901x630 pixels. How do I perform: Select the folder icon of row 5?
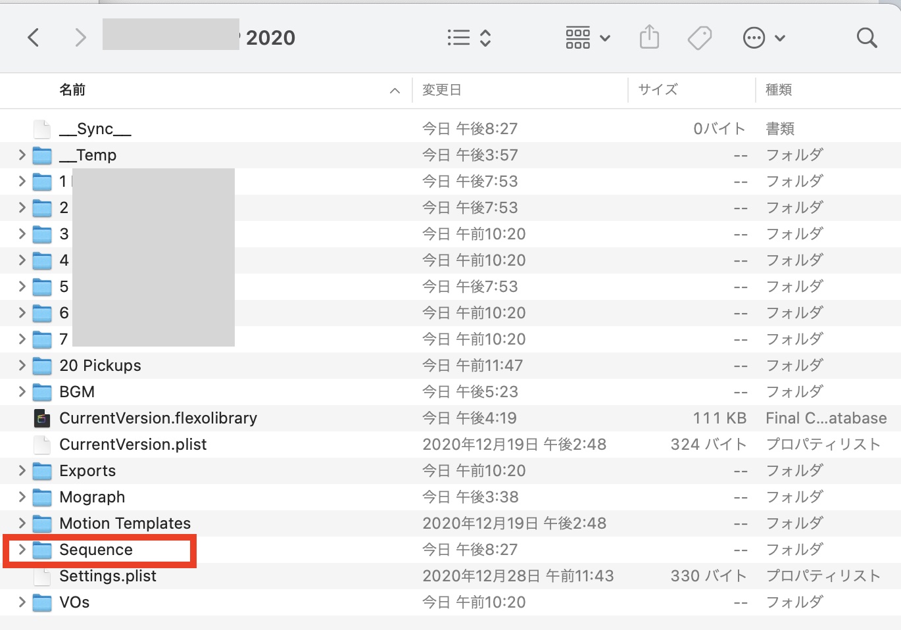point(42,287)
